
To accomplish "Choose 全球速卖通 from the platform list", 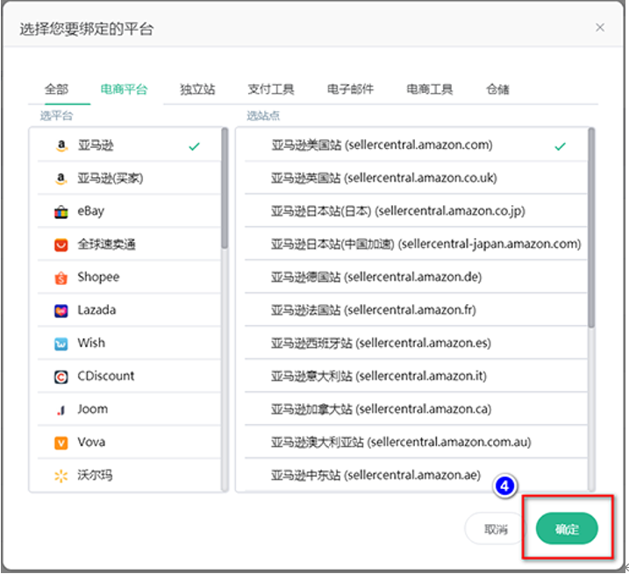I will point(129,244).
